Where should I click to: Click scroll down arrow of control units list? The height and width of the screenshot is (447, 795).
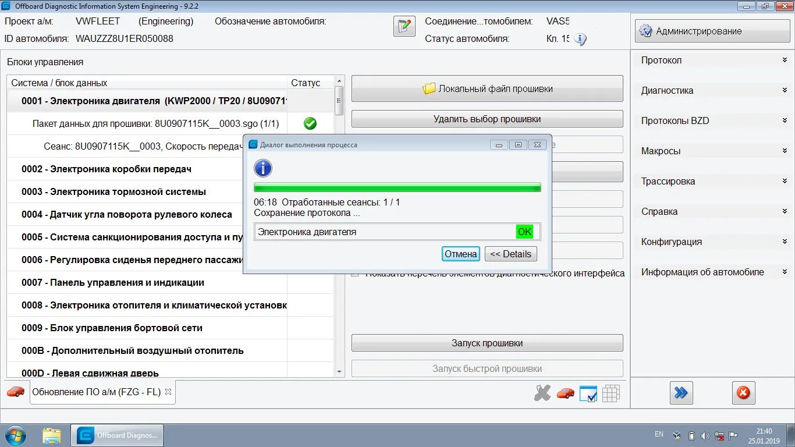pyautogui.click(x=339, y=371)
